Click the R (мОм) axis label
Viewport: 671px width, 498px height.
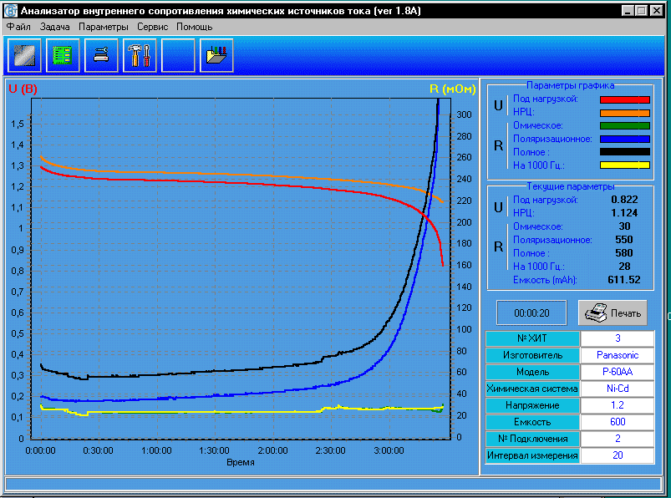(452, 89)
